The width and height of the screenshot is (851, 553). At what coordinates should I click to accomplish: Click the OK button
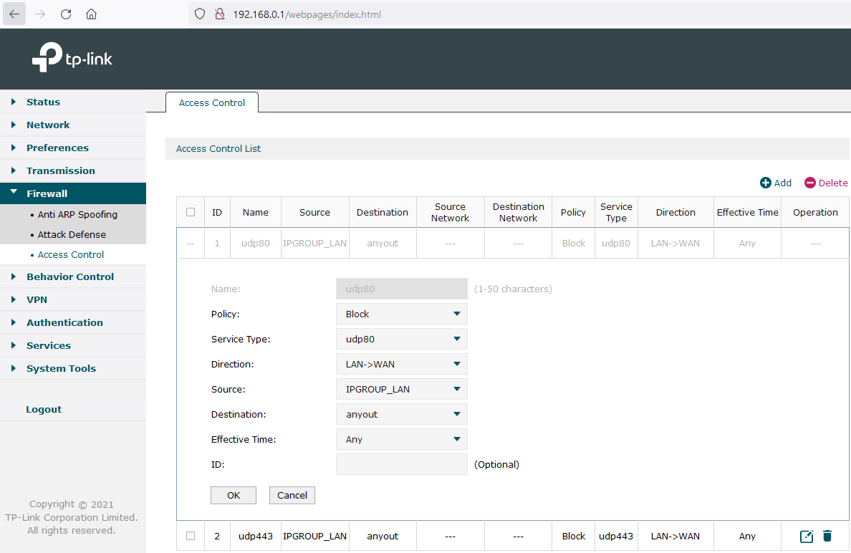coord(234,495)
